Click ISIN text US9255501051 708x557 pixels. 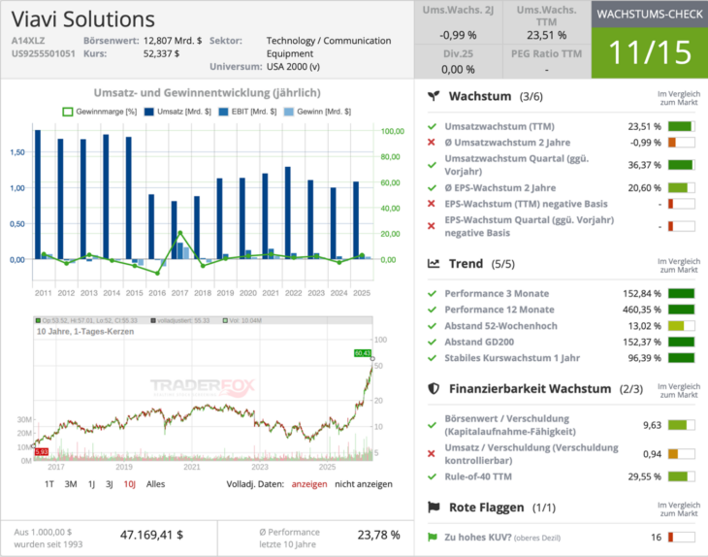[44, 53]
